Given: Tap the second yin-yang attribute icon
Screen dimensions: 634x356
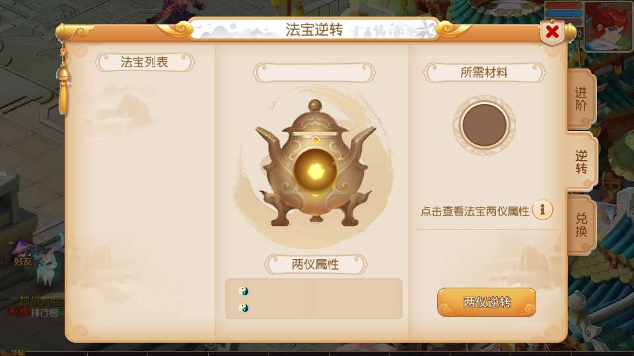Looking at the screenshot, I should 244,308.
